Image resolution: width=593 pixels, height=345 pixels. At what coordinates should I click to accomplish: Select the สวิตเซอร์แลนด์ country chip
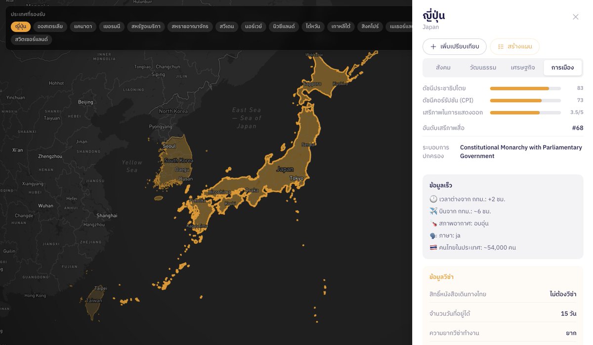(x=32, y=39)
